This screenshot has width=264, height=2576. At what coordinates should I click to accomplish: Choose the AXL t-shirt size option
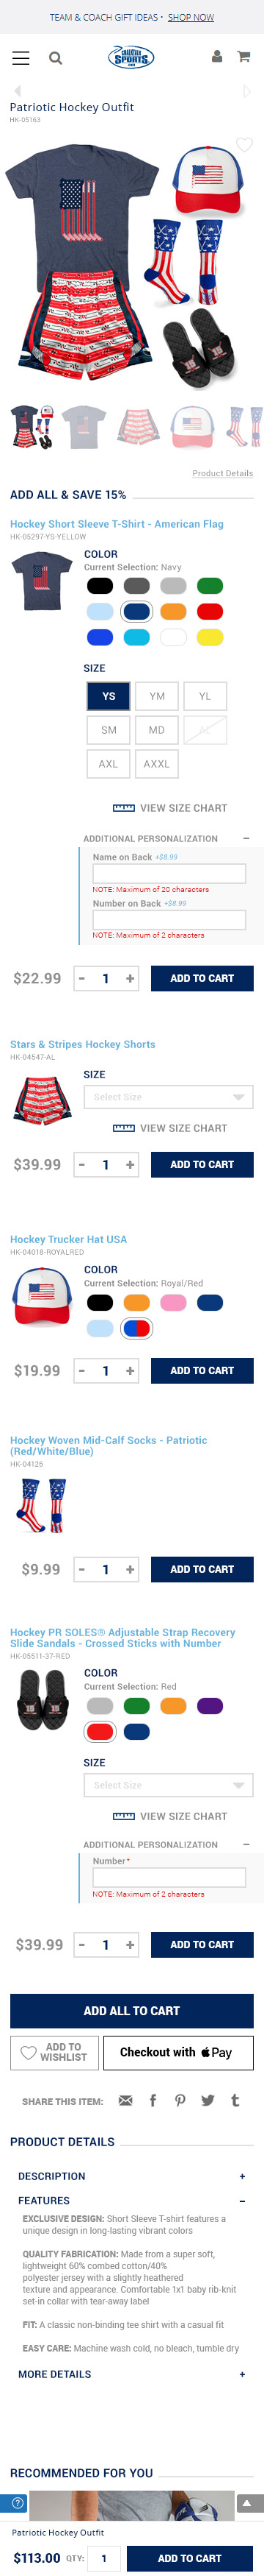pyautogui.click(x=109, y=764)
